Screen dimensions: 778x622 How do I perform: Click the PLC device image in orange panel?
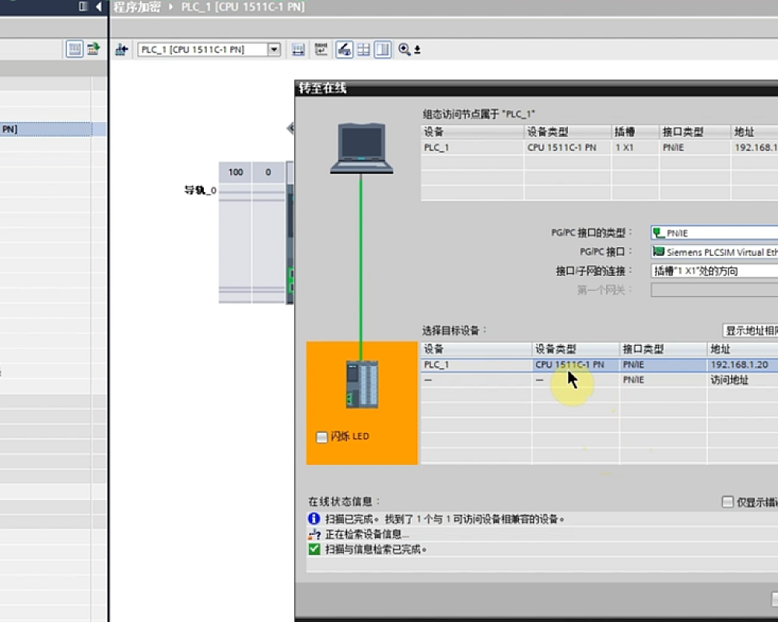[x=362, y=385]
